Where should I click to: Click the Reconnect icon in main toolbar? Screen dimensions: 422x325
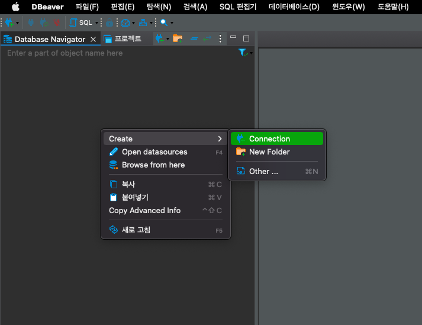(x=44, y=22)
